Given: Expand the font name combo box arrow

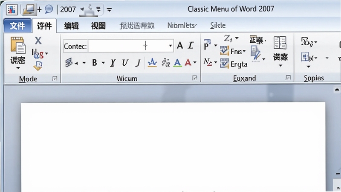Looking at the screenshot, I should coord(170,46).
